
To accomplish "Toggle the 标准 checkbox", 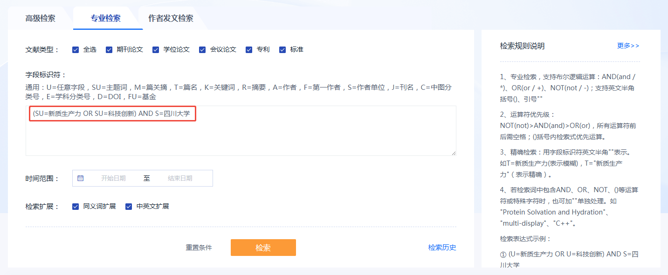I will point(282,50).
